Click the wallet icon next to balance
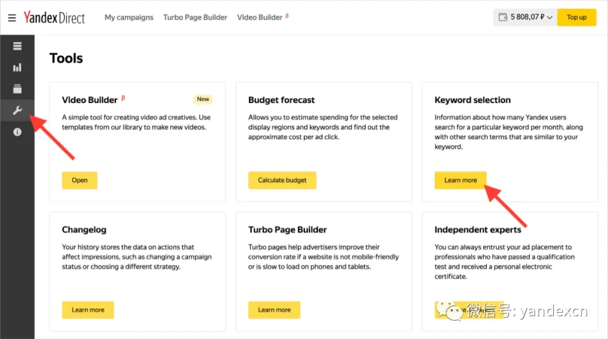Screen dimensions: 608x339 tap(503, 17)
